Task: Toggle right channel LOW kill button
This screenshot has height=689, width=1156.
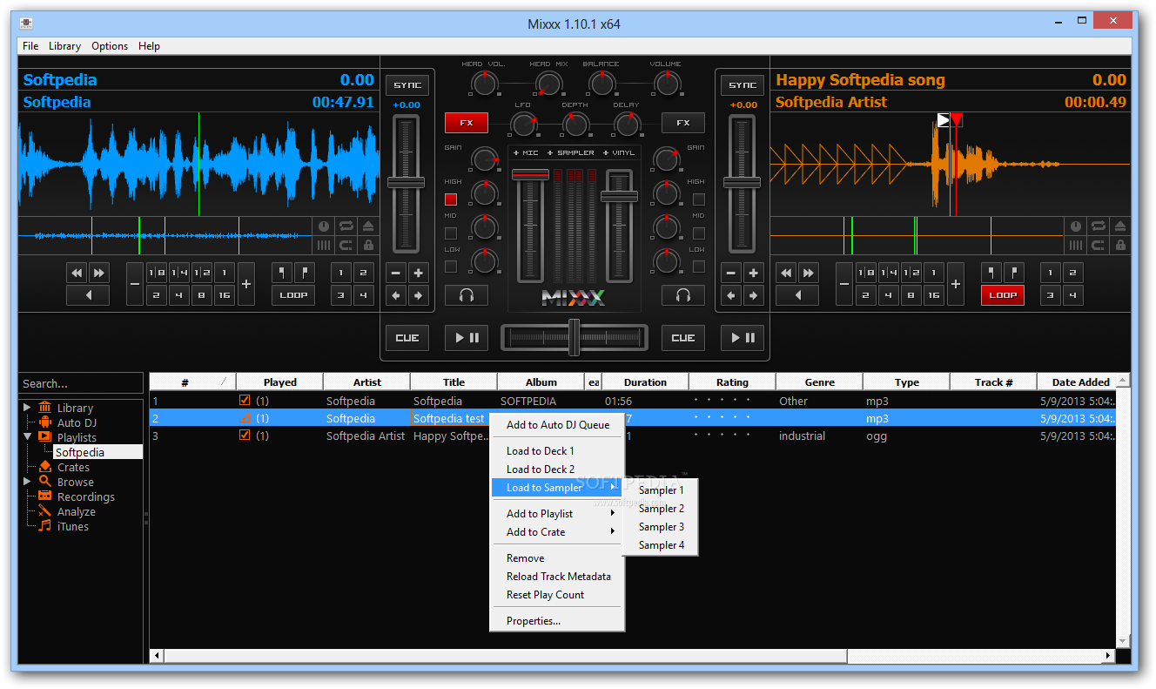Action: [x=698, y=266]
